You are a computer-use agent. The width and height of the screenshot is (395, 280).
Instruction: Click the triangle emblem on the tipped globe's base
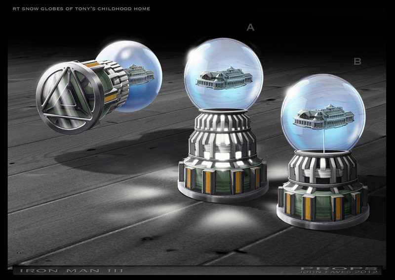[68, 96]
